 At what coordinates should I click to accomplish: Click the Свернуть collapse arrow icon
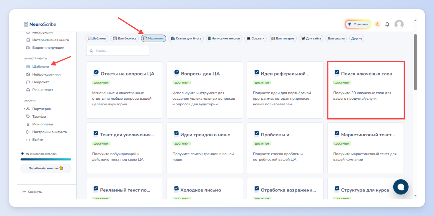[25, 192]
